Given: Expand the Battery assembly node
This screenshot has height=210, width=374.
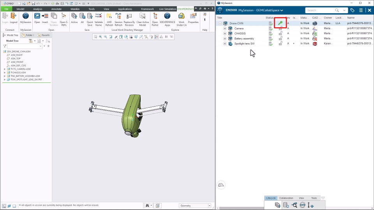Looking at the screenshot, I should tap(225, 38).
